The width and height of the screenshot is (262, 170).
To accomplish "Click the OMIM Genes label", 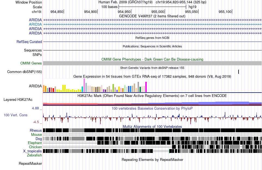I will point(31,63).
